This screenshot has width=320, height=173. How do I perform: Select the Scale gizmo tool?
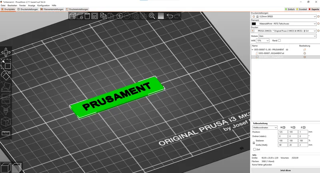[6, 64]
